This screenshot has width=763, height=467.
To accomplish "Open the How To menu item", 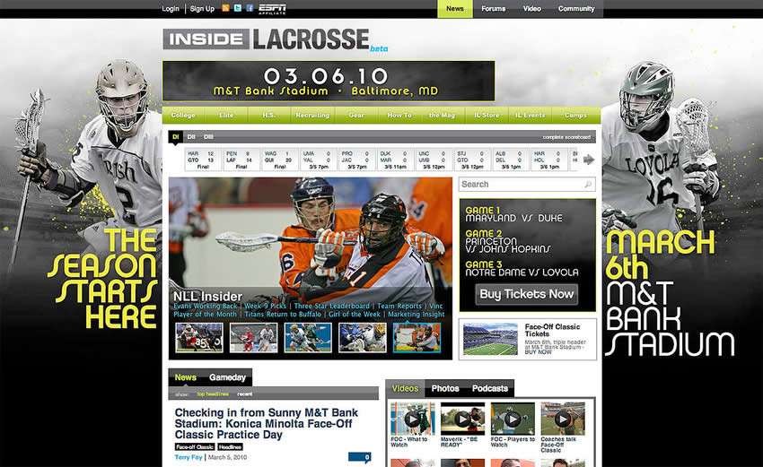I will coord(399,115).
